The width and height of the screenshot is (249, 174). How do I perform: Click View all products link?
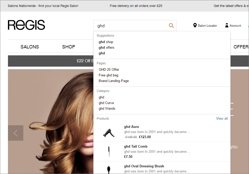point(222,118)
